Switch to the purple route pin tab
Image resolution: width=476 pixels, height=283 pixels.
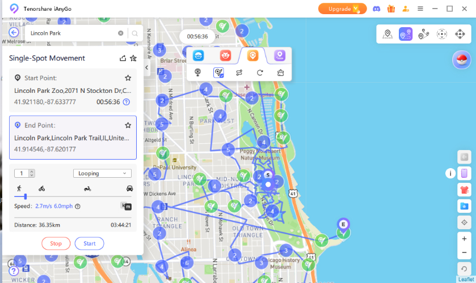point(280,56)
